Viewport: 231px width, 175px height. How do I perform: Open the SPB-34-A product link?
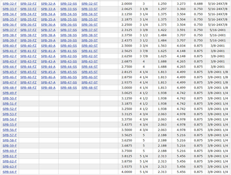48,14
